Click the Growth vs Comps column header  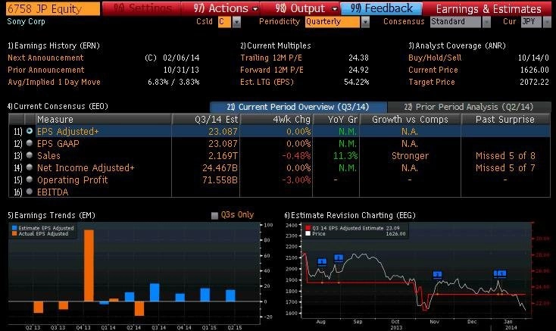click(411, 120)
